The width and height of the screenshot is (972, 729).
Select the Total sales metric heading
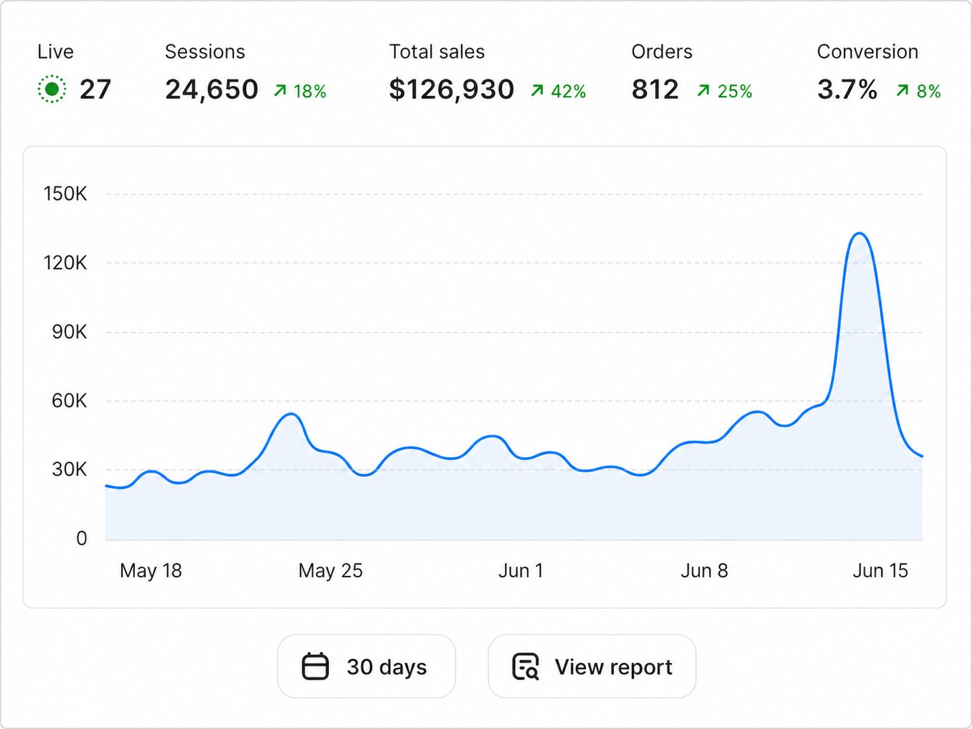[437, 52]
